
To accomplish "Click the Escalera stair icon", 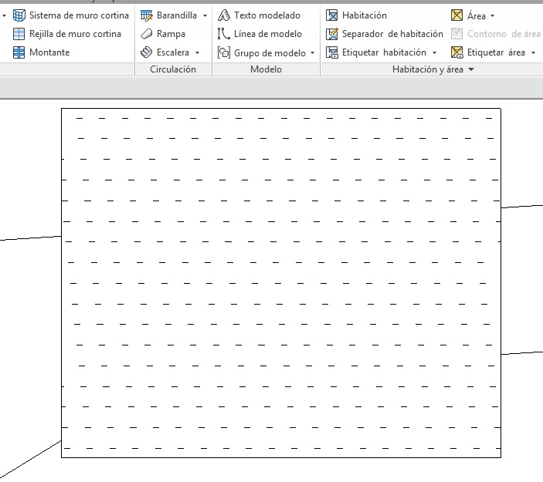I will (x=147, y=52).
